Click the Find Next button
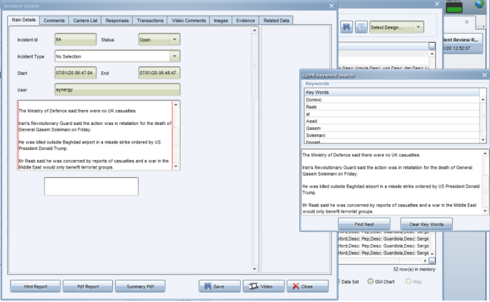 point(362,224)
